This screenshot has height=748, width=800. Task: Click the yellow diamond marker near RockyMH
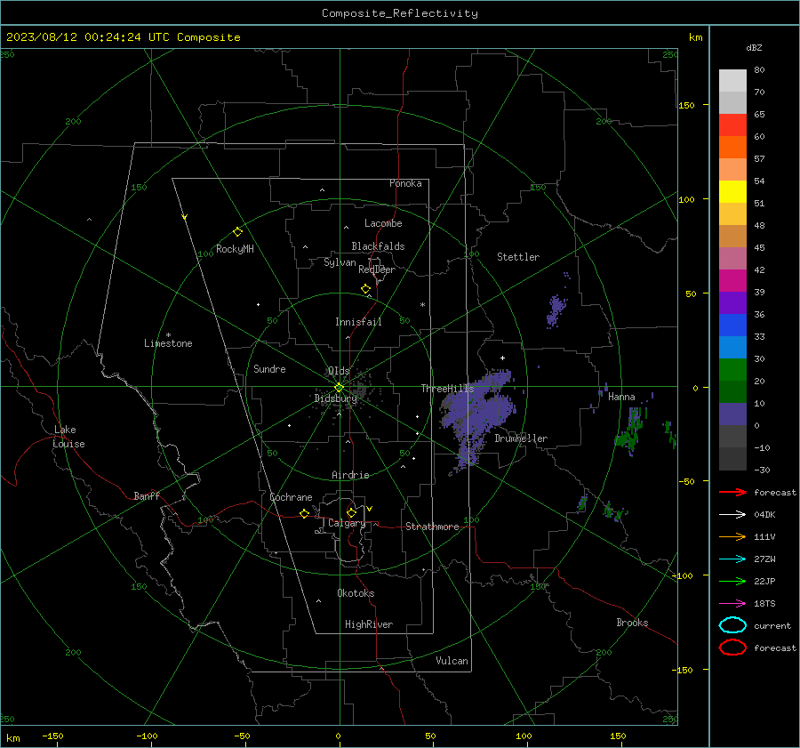[237, 232]
